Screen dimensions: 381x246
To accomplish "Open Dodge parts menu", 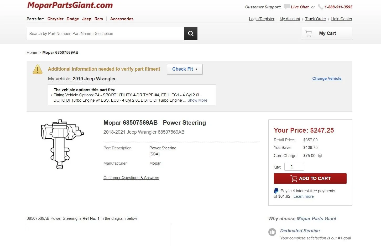I will (x=73, y=19).
